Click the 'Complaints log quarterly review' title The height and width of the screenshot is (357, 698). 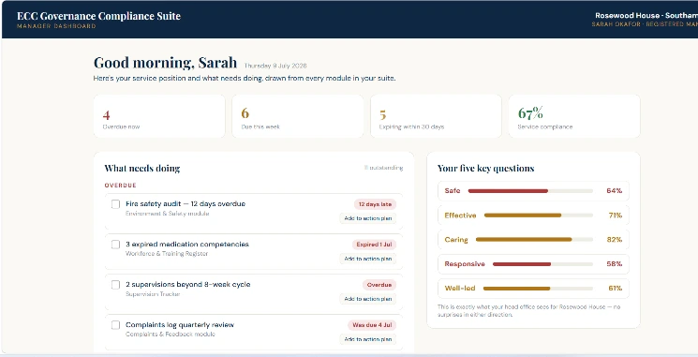point(180,325)
